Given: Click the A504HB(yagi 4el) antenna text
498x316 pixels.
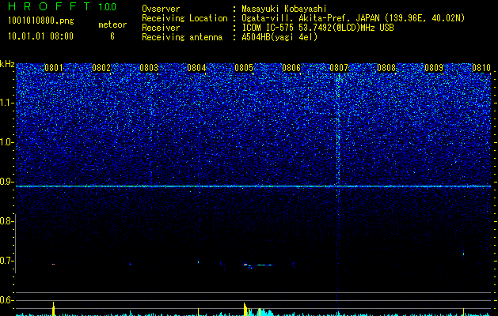Looking at the screenshot, I should pos(279,37).
